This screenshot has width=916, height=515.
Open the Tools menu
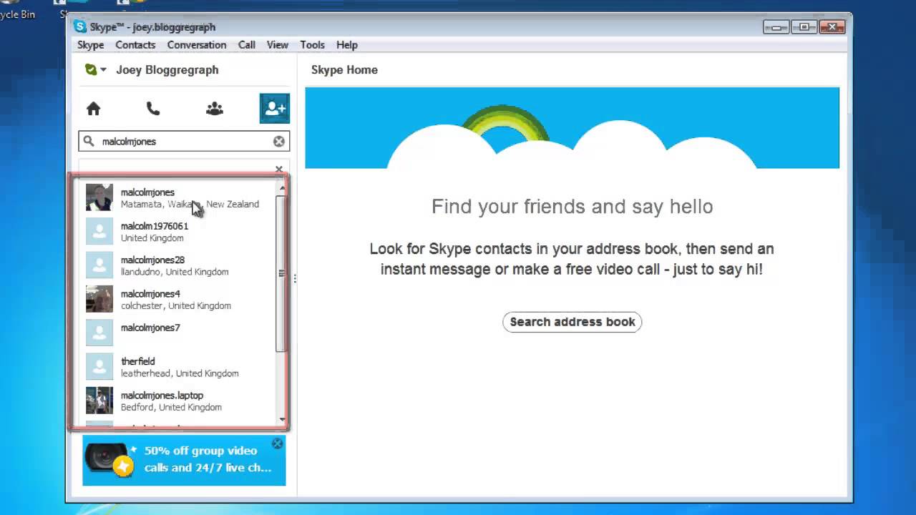pos(312,45)
